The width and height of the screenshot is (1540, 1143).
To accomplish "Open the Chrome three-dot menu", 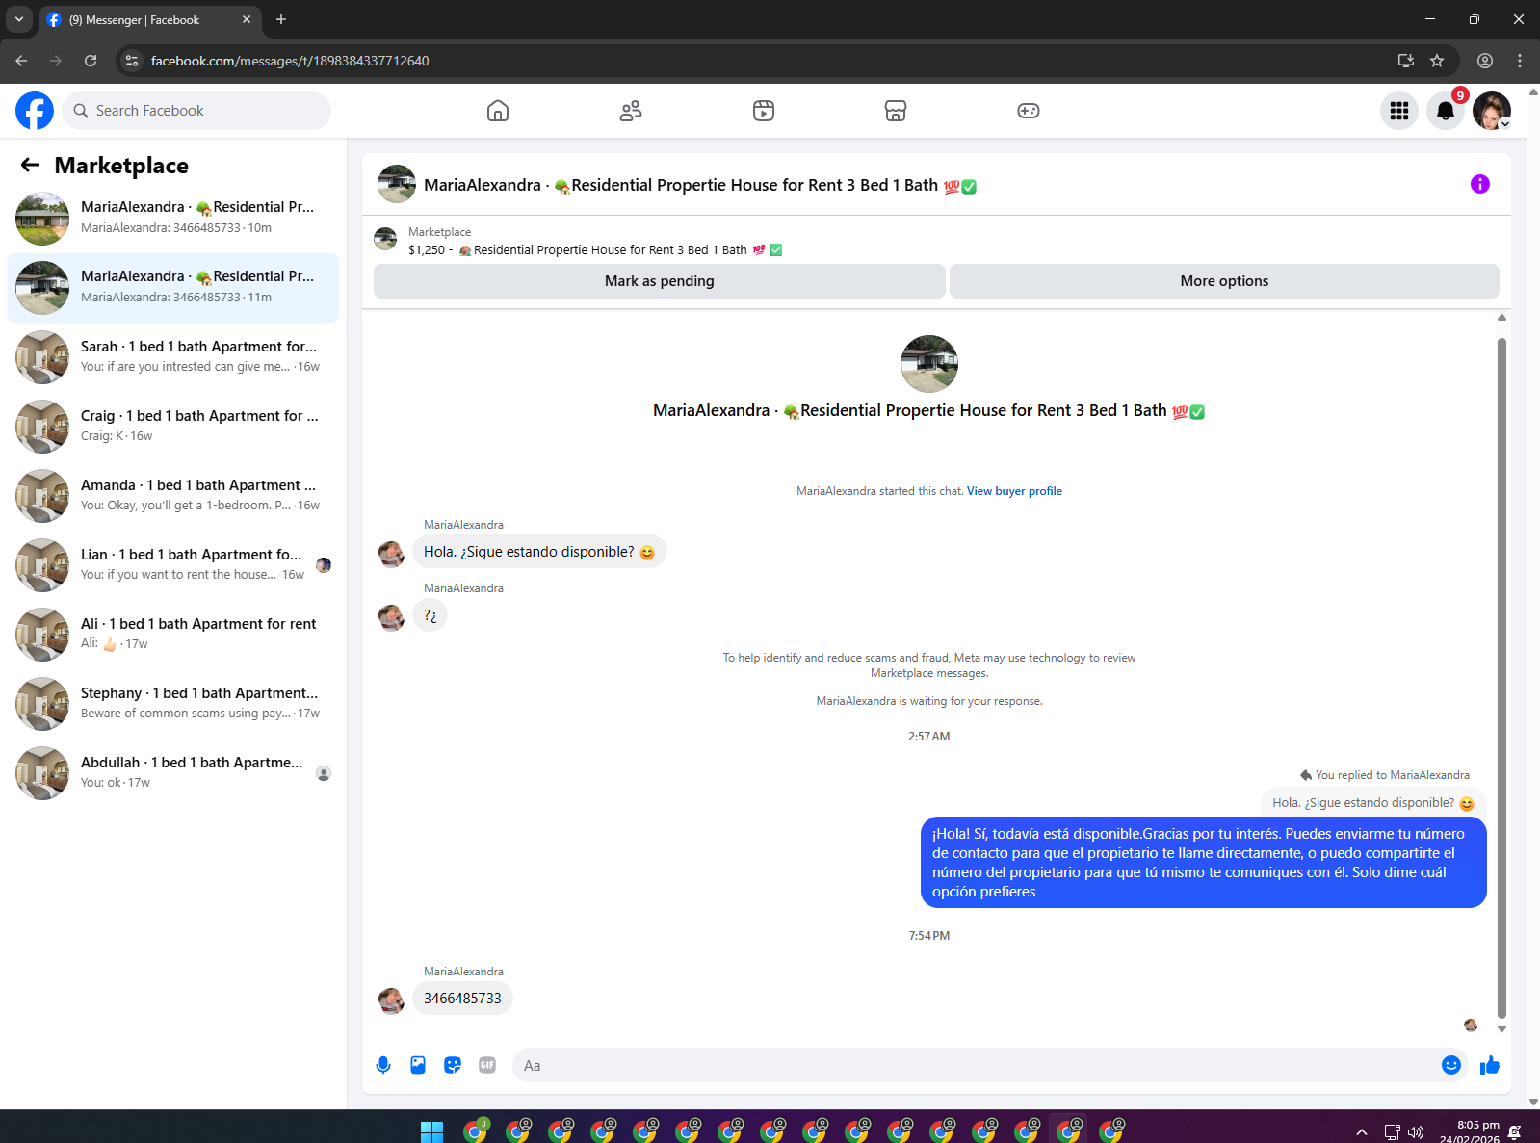I will click(x=1520, y=61).
